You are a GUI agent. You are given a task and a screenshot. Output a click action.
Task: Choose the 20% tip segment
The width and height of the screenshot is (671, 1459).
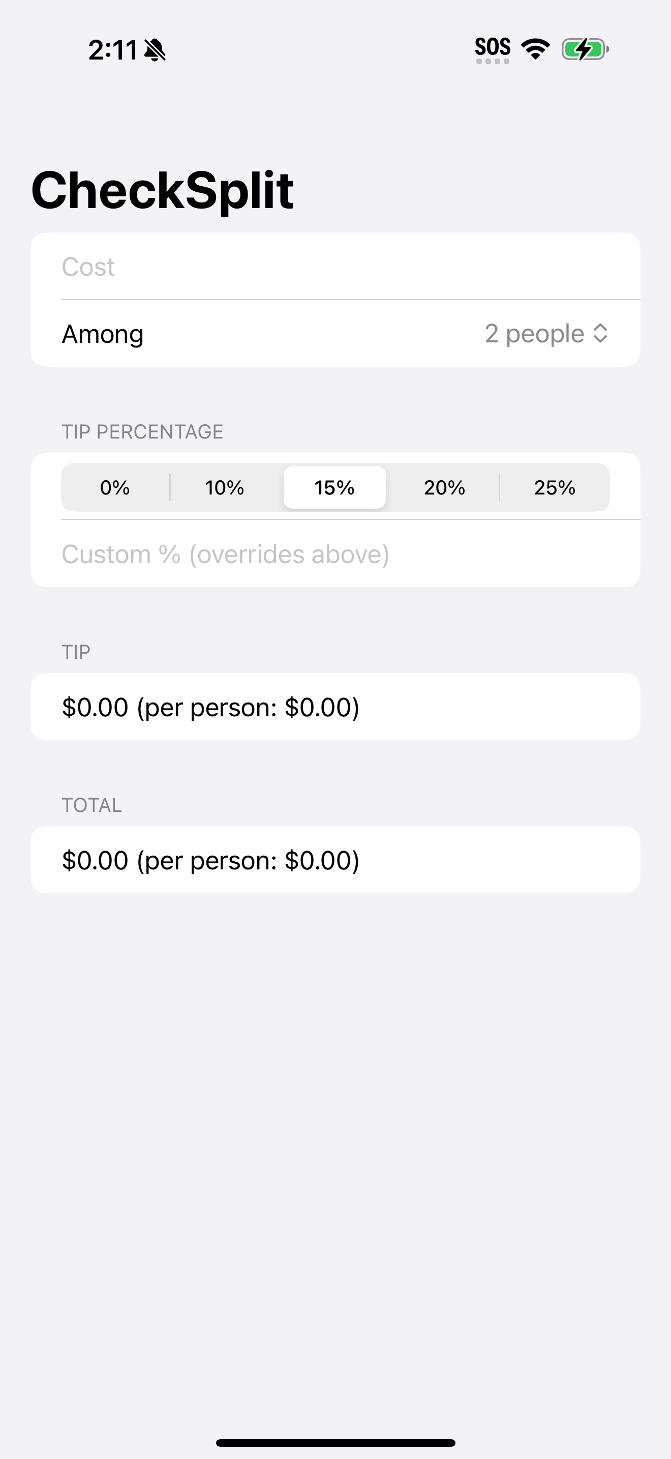pyautogui.click(x=444, y=488)
